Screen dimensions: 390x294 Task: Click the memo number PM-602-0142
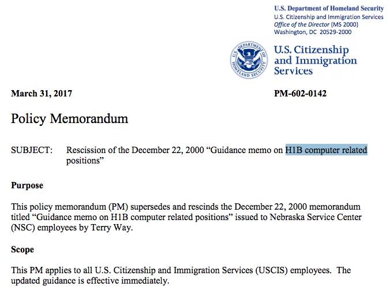(300, 94)
